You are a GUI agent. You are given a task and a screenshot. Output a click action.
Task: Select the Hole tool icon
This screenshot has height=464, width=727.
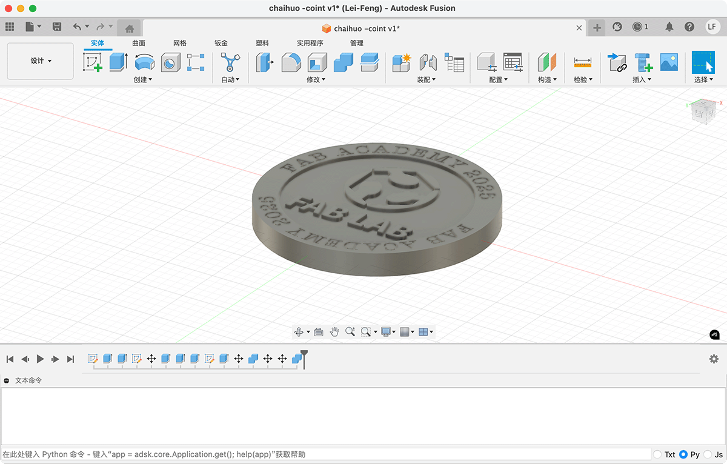tap(170, 62)
